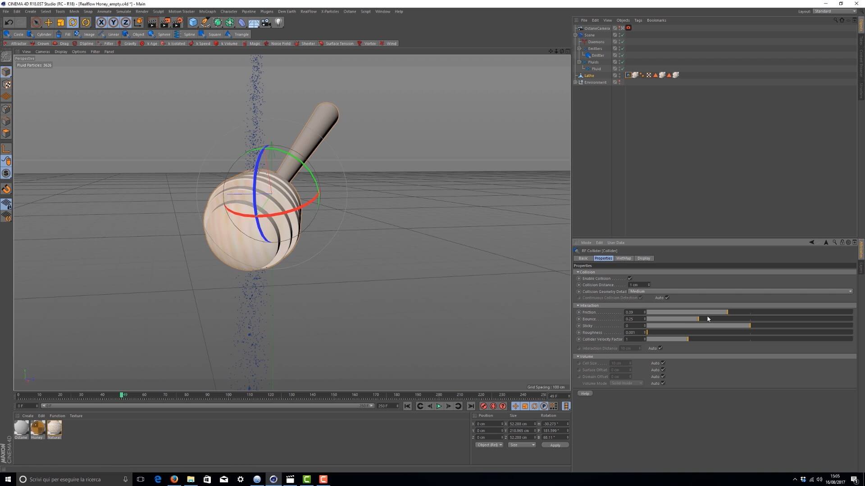Adjust the Friction slider
Image resolution: width=865 pixels, height=486 pixels.
[727, 312]
